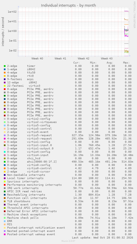Click the 'Performance monitoring interrupts' label
The height and width of the screenshot is (244, 137).
tap(34, 185)
